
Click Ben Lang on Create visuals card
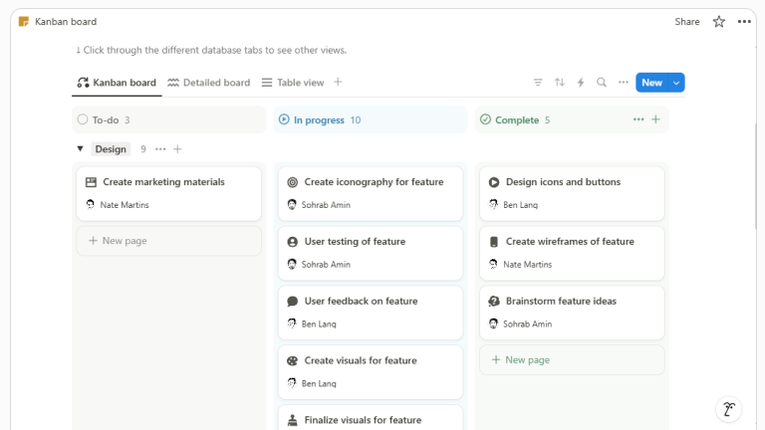pos(319,383)
